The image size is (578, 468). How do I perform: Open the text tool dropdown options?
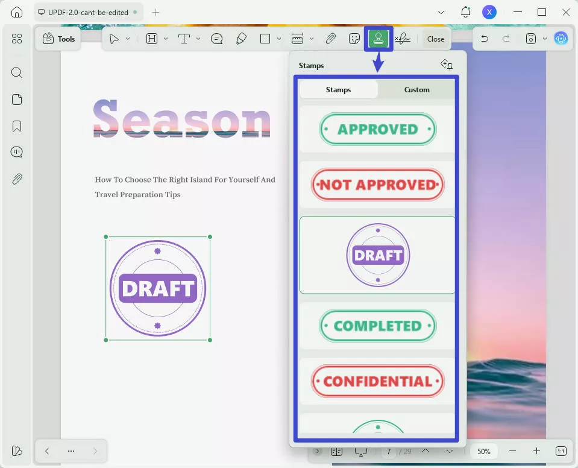pyautogui.click(x=198, y=38)
